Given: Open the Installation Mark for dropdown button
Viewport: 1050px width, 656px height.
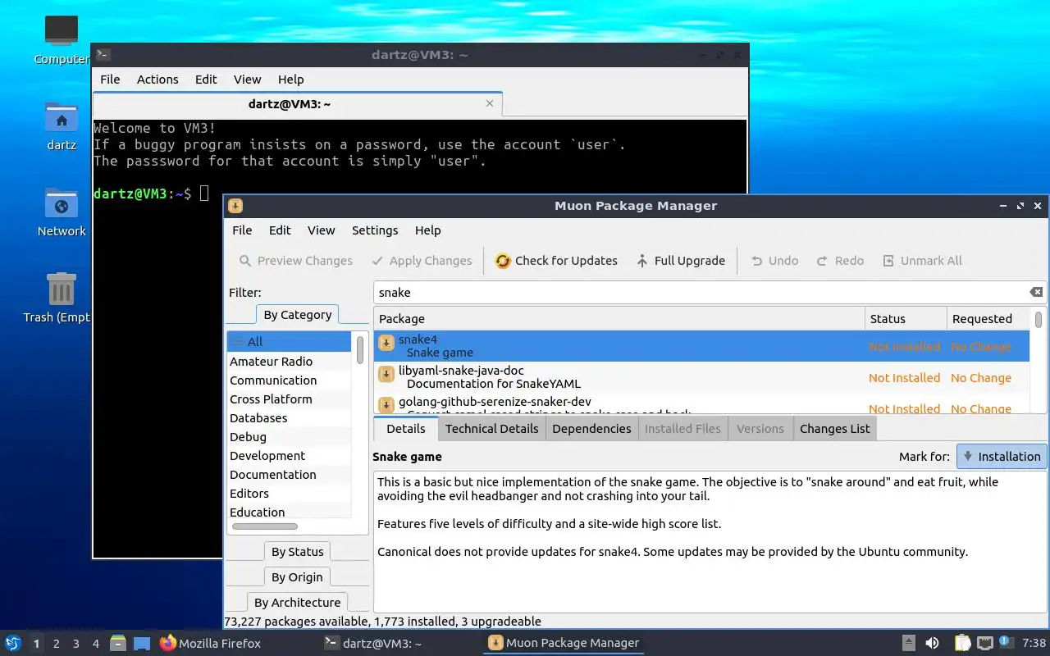Looking at the screenshot, I should click(1002, 457).
